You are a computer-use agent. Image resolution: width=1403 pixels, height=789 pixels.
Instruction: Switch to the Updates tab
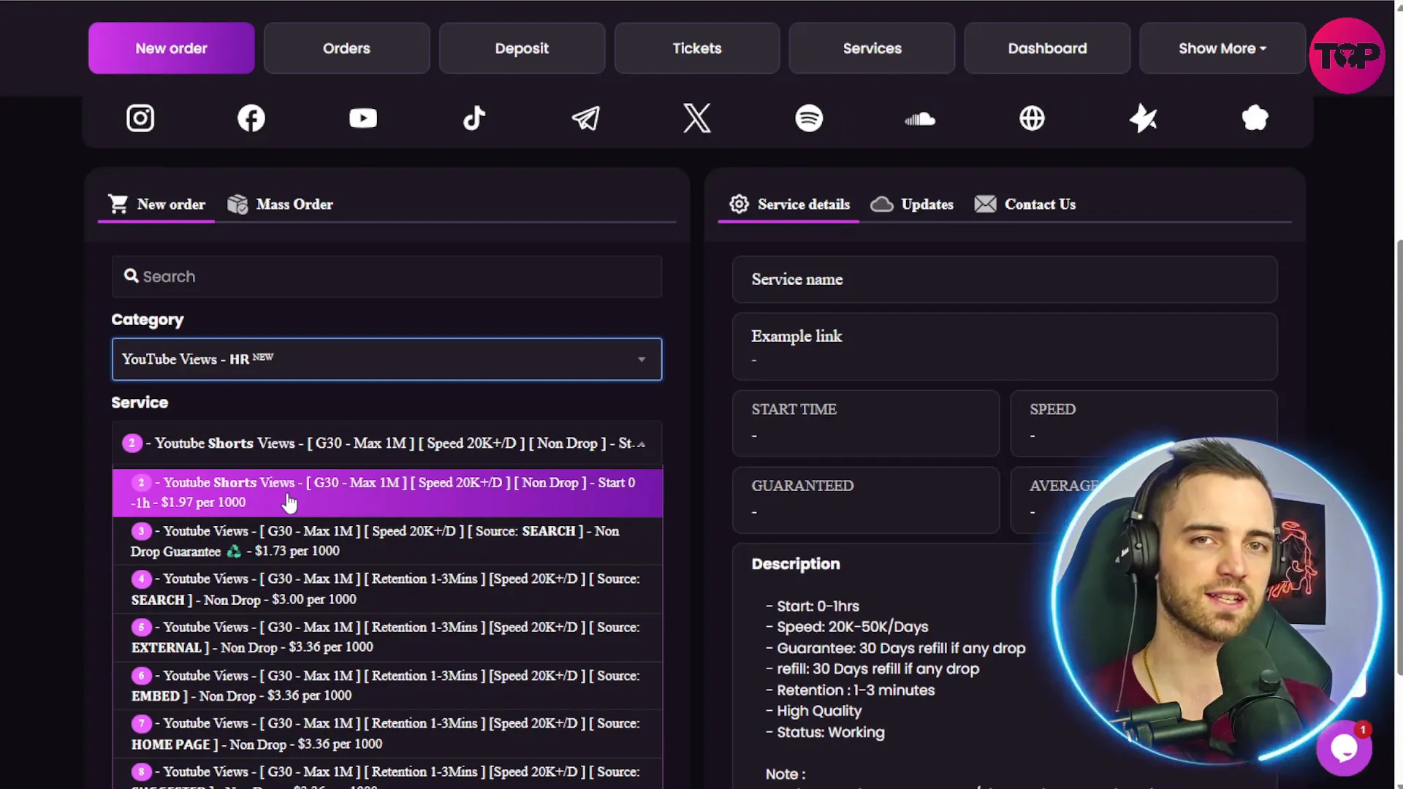click(x=912, y=205)
